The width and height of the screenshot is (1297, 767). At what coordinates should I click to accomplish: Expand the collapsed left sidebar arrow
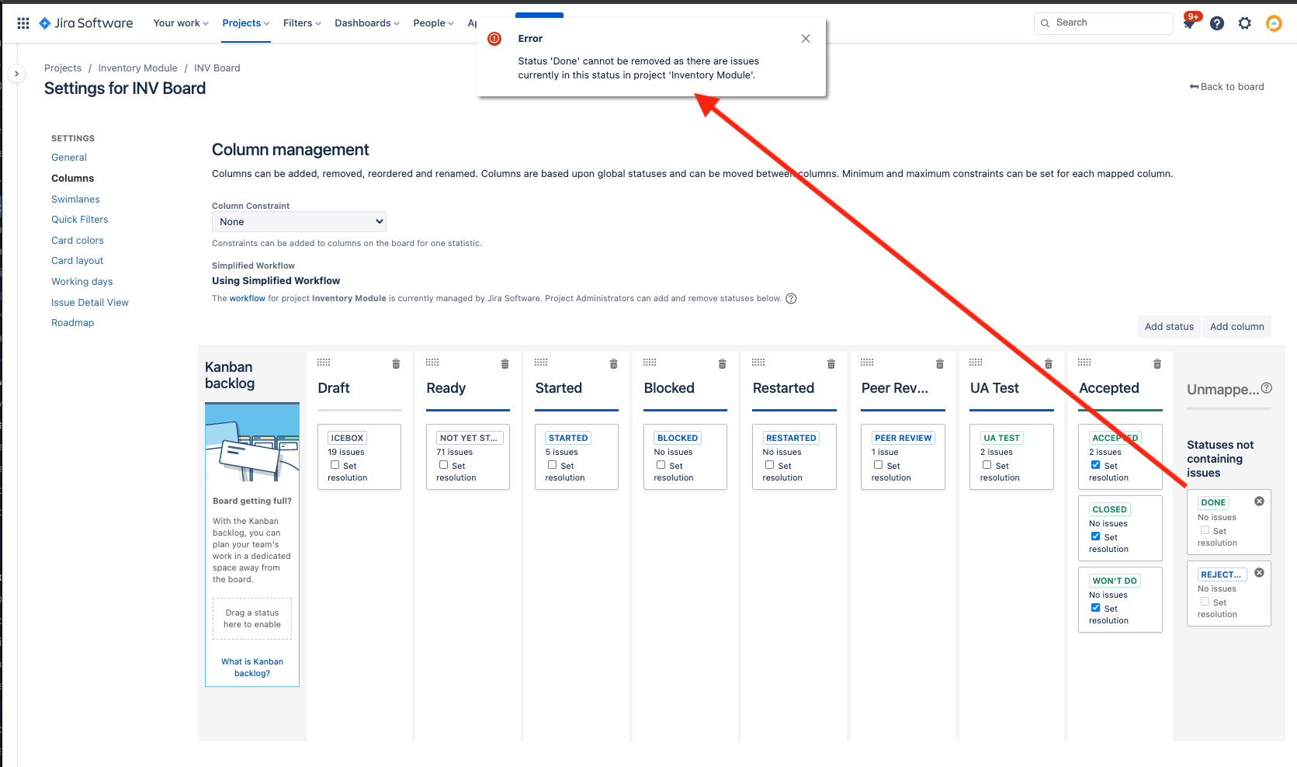pos(16,74)
